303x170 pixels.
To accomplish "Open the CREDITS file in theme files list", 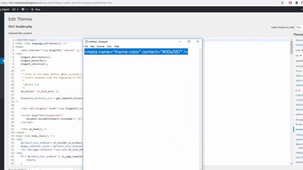I will [299, 95].
